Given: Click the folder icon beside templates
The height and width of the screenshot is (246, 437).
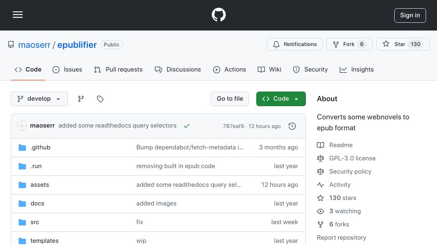Looking at the screenshot, I should pyautogui.click(x=22, y=241).
